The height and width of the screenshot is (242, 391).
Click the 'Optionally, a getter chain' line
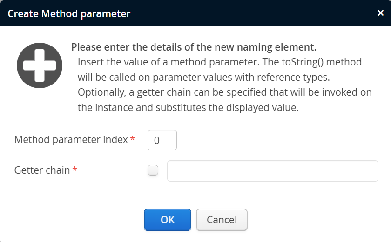tap(225, 92)
